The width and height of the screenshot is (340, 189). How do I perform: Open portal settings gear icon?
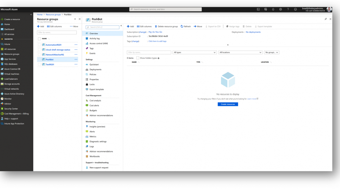(281, 9)
